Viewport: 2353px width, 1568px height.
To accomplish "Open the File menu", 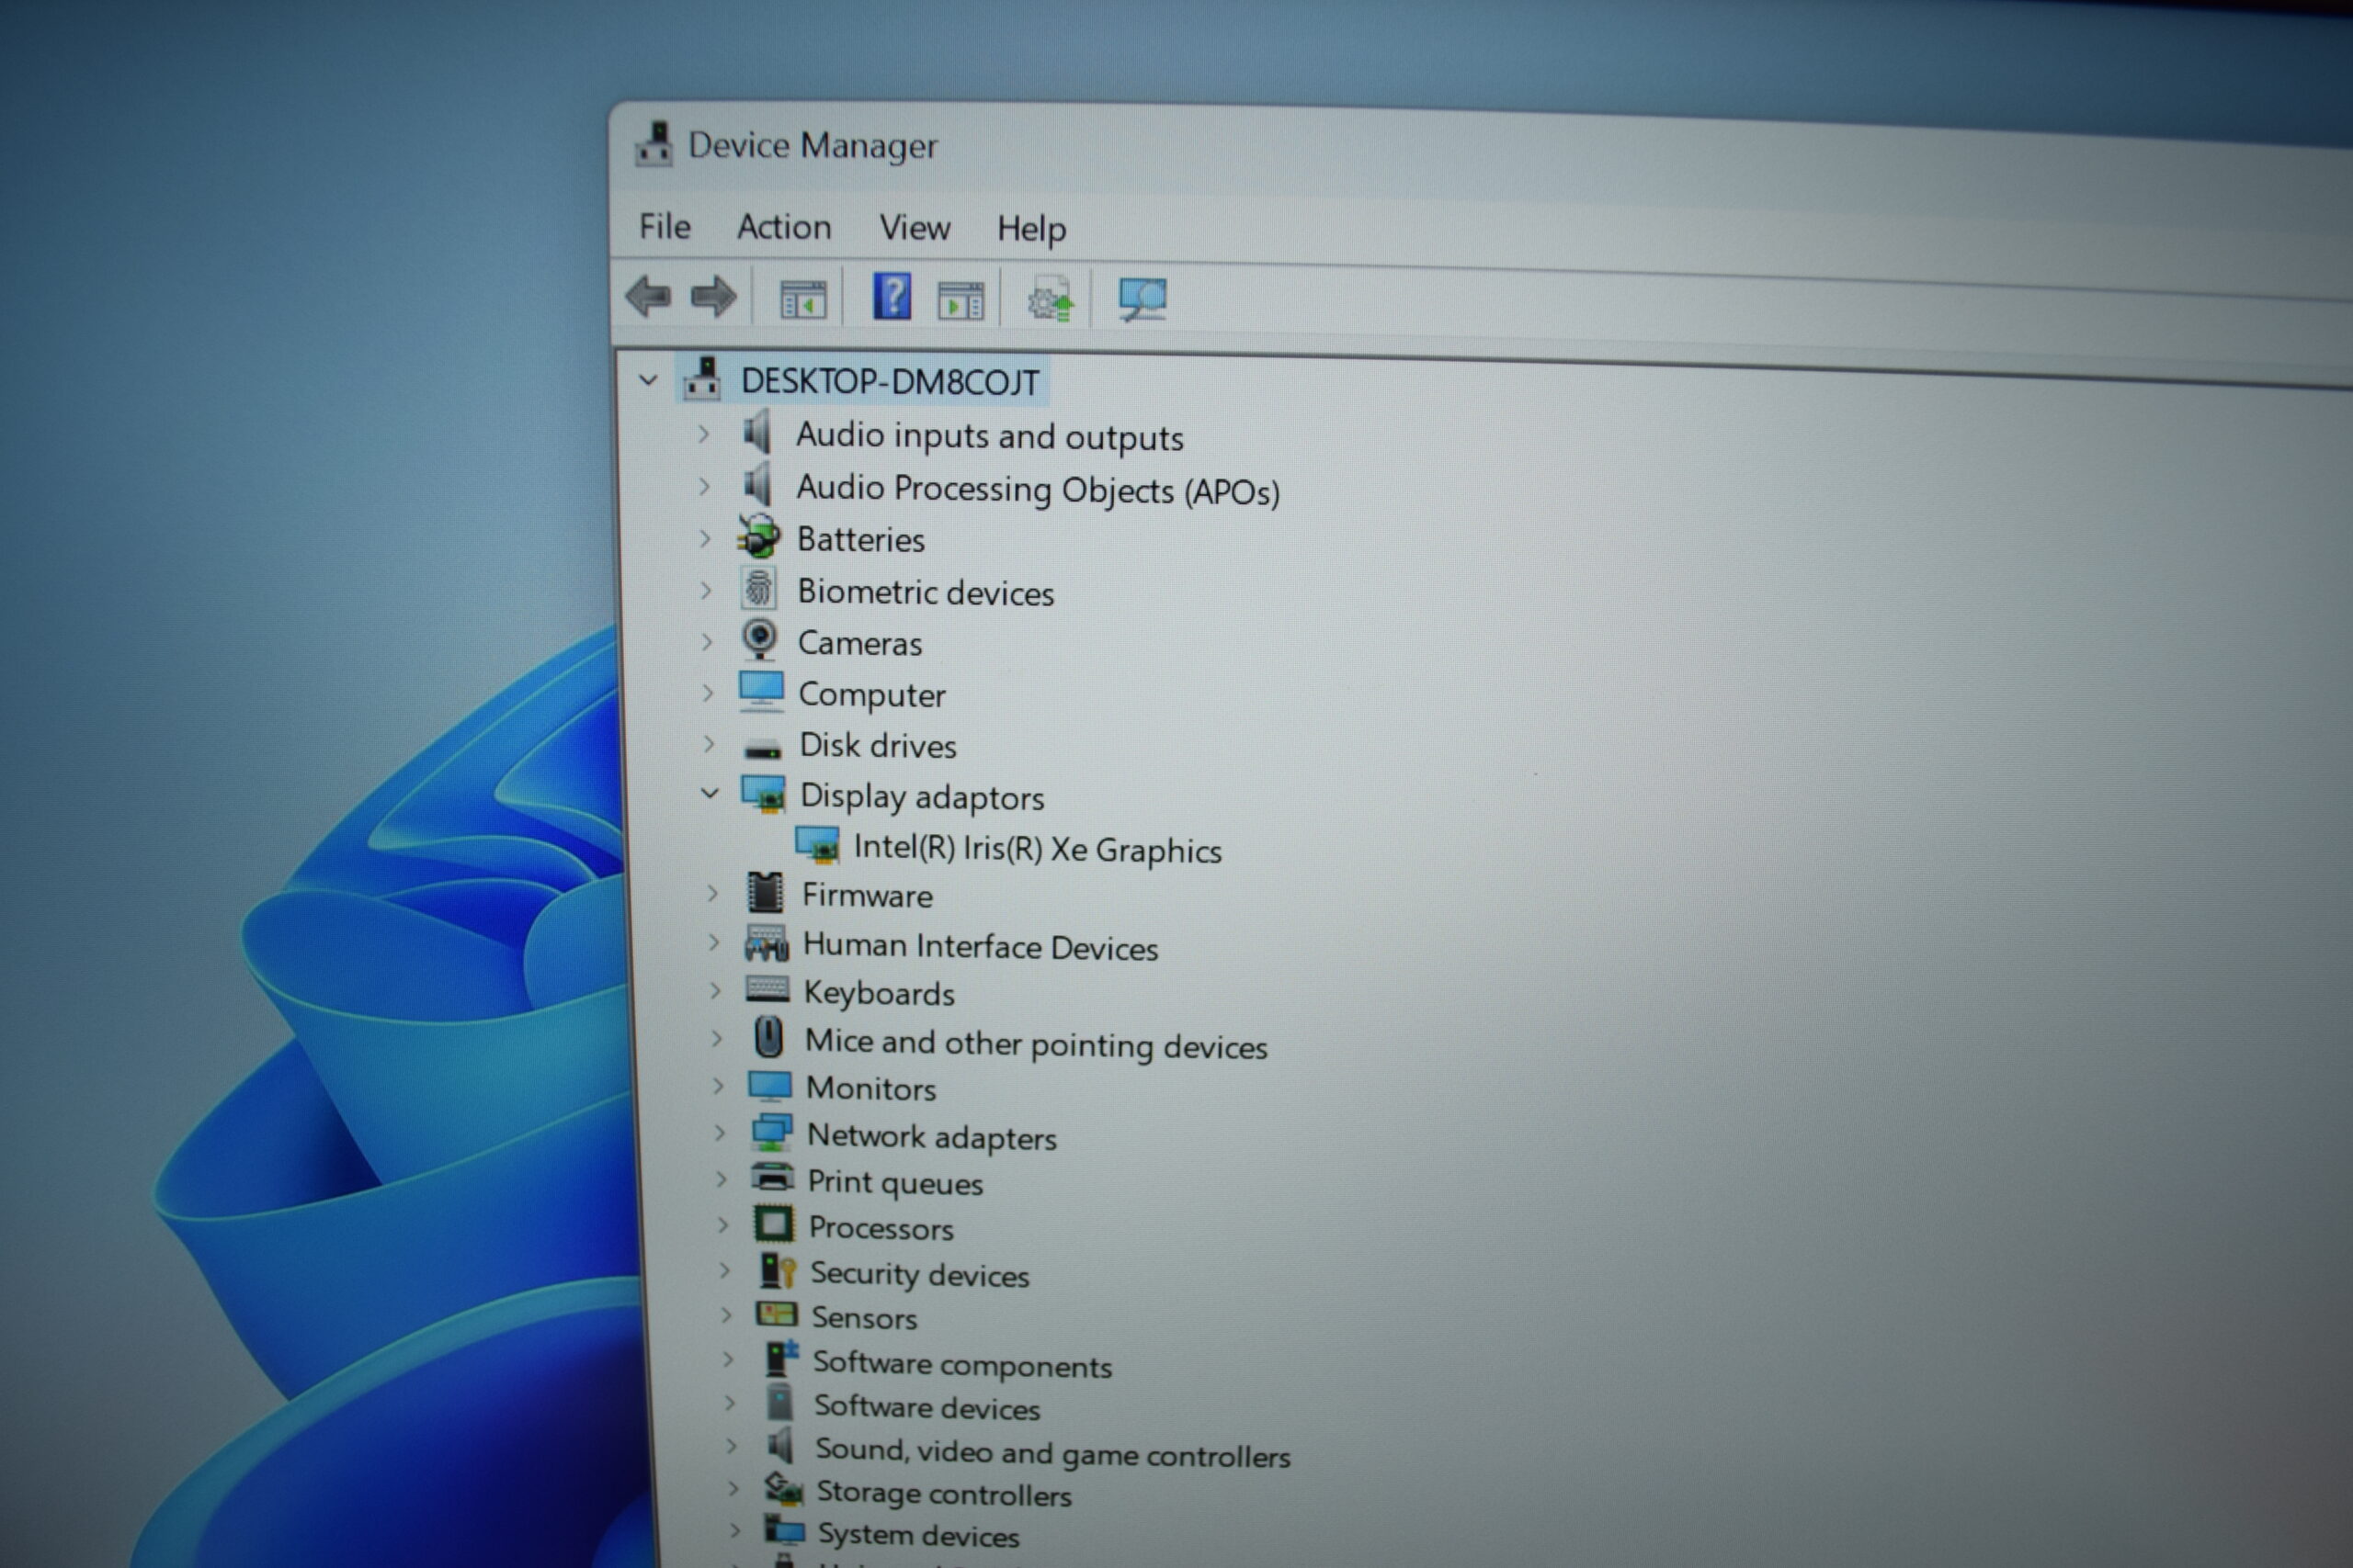I will click(665, 226).
